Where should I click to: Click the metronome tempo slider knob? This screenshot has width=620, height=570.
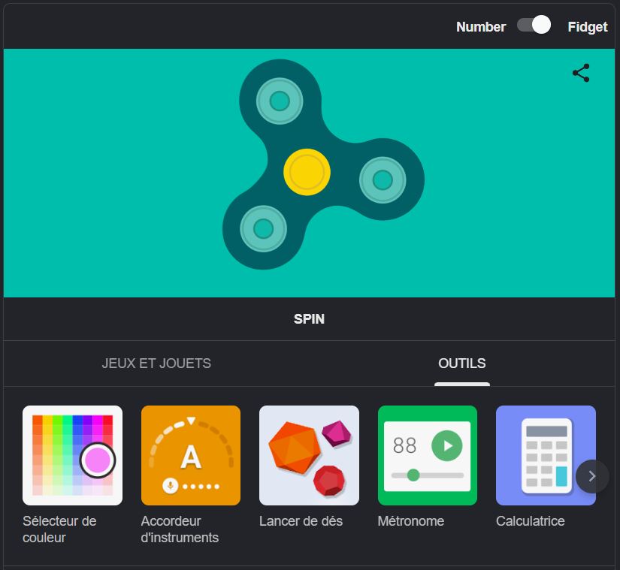[x=413, y=475]
